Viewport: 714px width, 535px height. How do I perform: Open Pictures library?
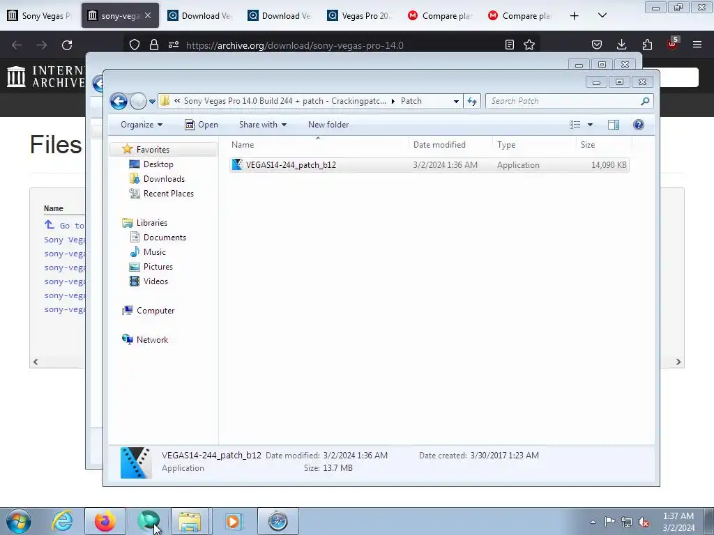pyautogui.click(x=158, y=267)
